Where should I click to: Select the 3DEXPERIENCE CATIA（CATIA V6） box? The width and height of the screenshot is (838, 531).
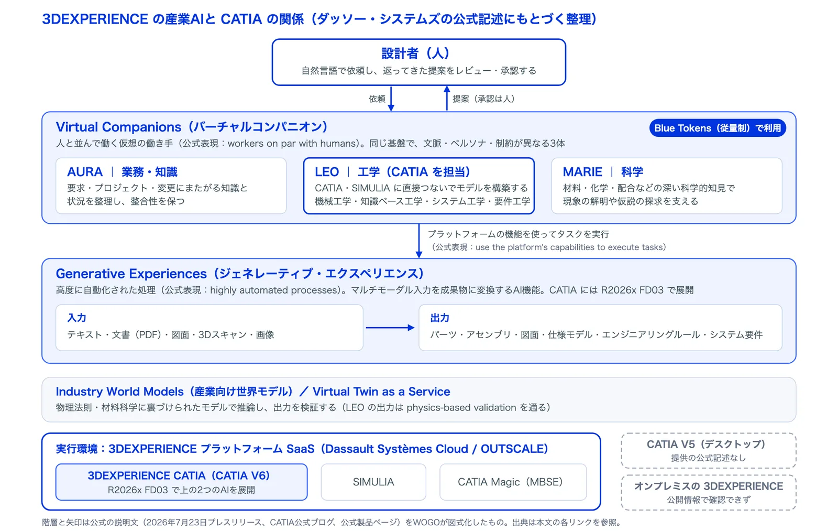tap(181, 482)
